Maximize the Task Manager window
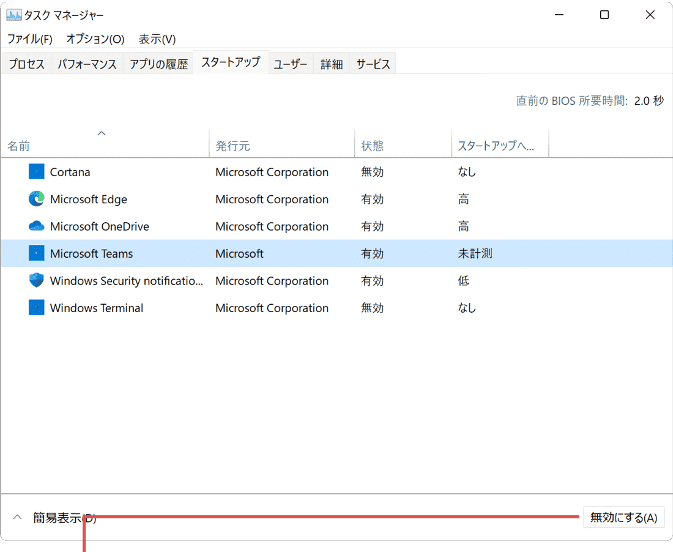The height and width of the screenshot is (552, 673). [604, 15]
